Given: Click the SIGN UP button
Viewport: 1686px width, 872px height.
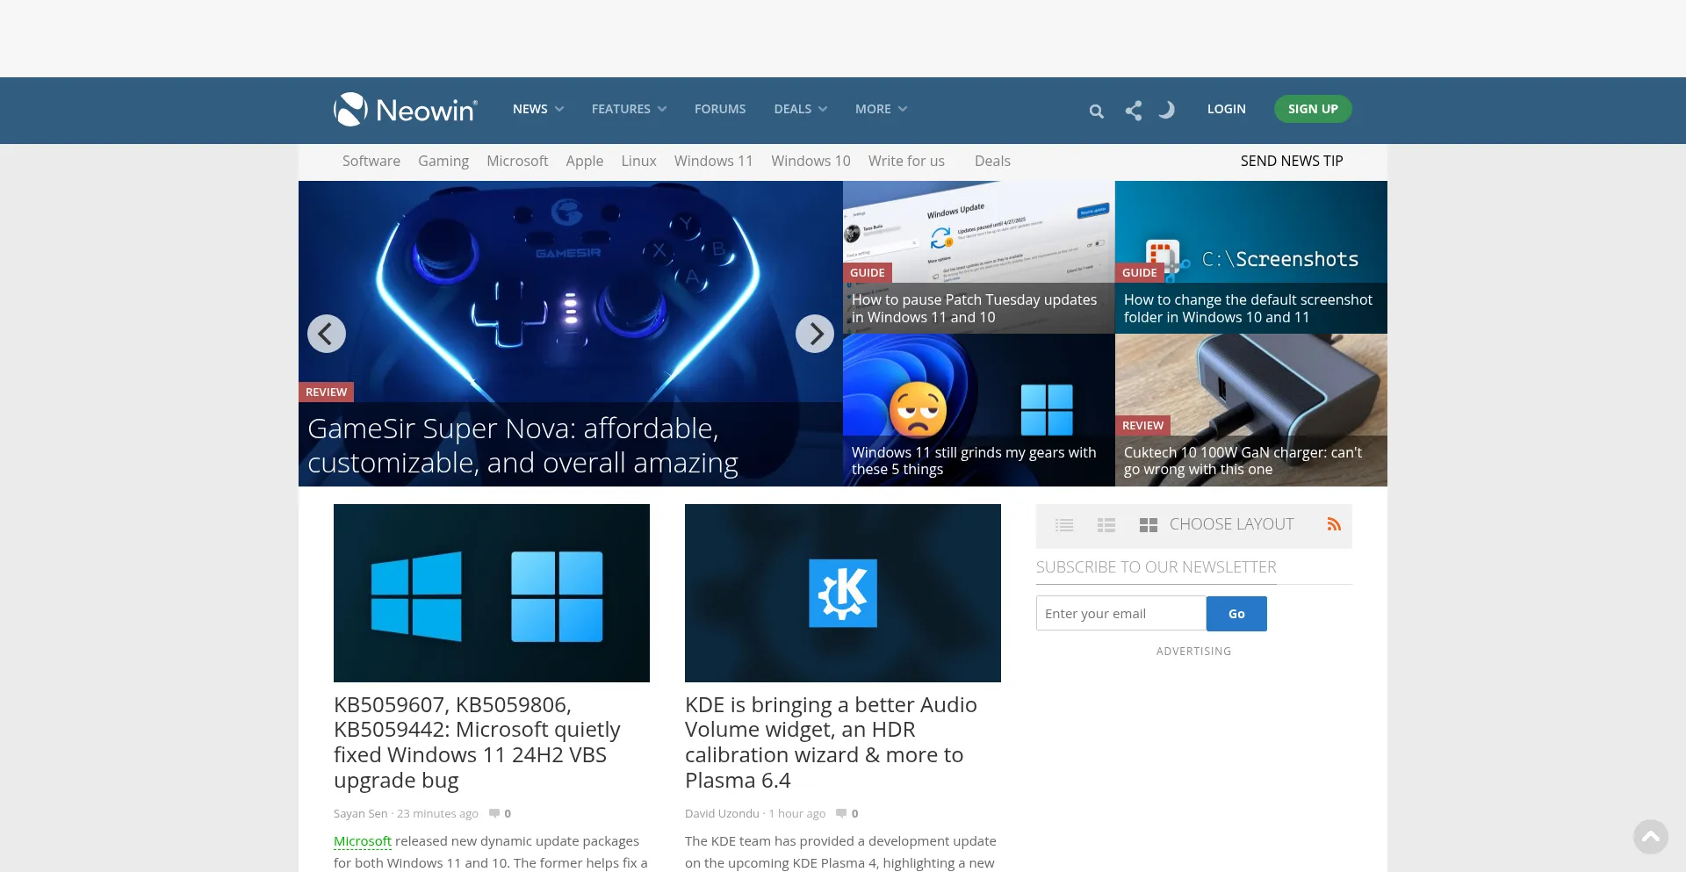Looking at the screenshot, I should tap(1313, 109).
